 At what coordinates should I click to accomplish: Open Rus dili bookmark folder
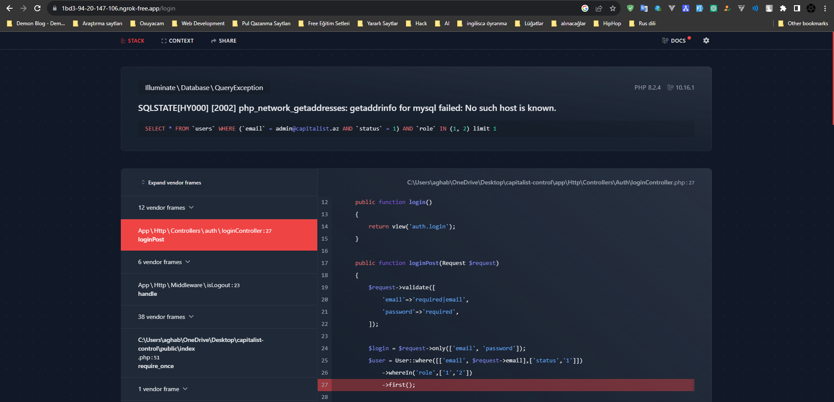pos(642,23)
